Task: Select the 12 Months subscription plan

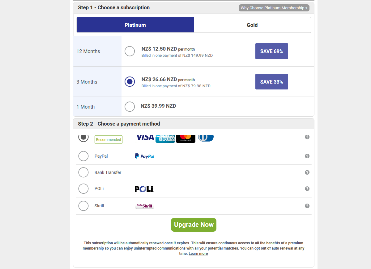Action: click(x=130, y=51)
